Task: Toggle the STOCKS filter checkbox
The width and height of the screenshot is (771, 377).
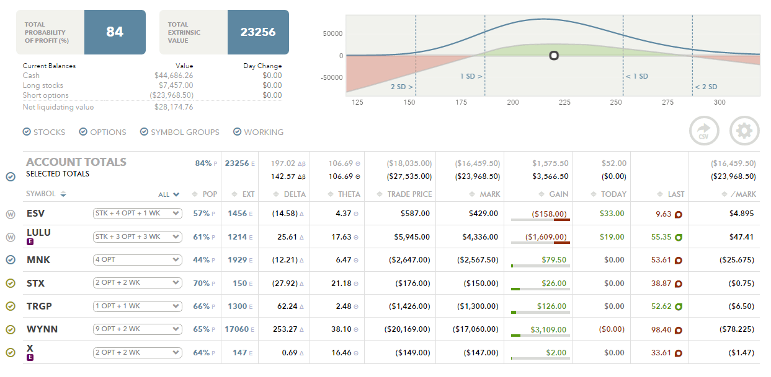Action: [26, 132]
